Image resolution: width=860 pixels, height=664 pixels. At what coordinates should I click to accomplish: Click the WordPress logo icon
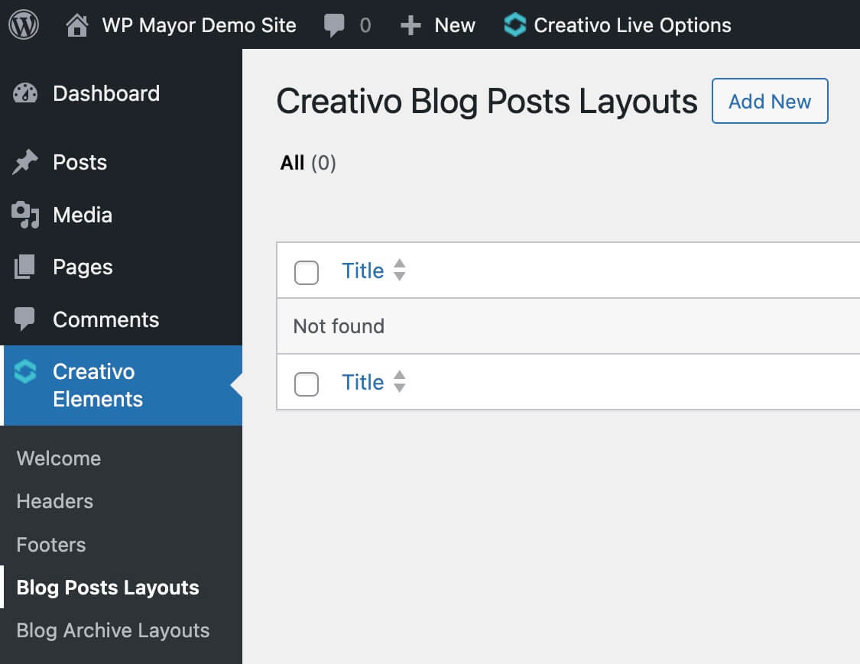coord(24,25)
